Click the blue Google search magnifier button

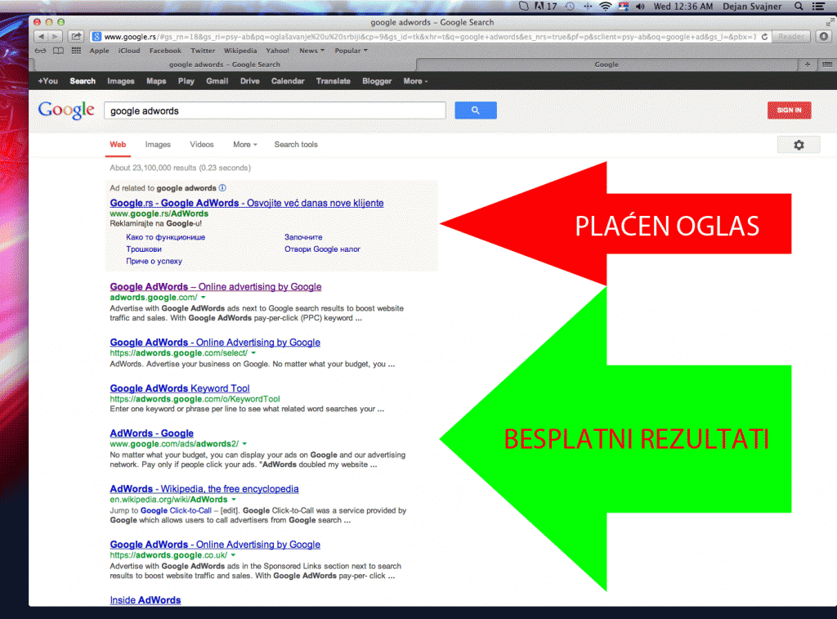pyautogui.click(x=475, y=110)
